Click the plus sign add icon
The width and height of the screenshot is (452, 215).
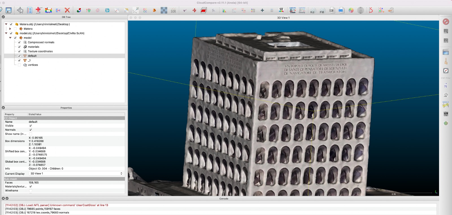262,10
